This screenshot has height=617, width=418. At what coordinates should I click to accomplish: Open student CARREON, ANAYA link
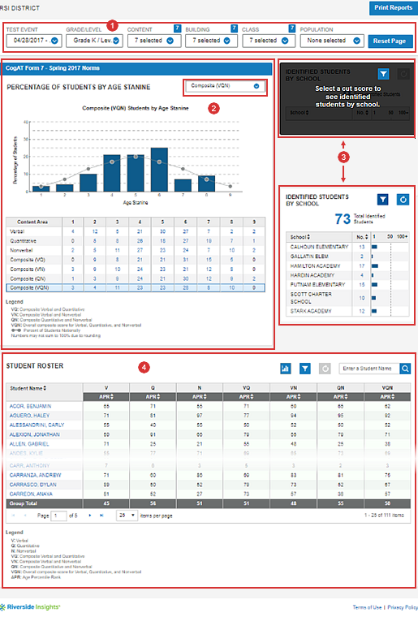[31, 494]
